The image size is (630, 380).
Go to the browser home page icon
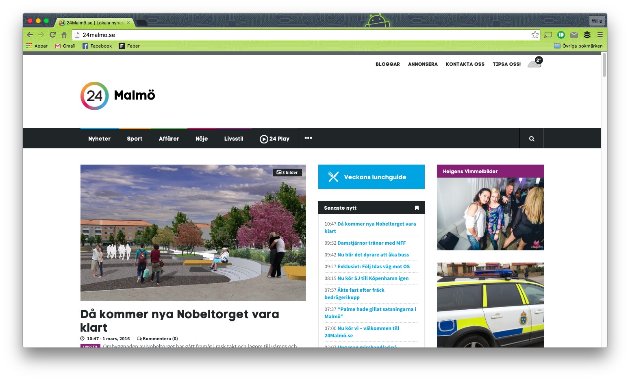click(64, 35)
